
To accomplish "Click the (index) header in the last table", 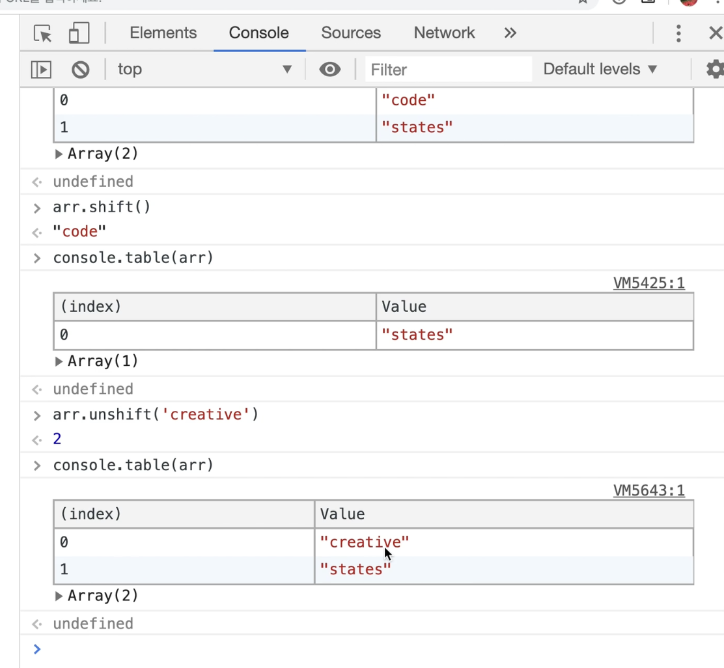I will [184, 514].
